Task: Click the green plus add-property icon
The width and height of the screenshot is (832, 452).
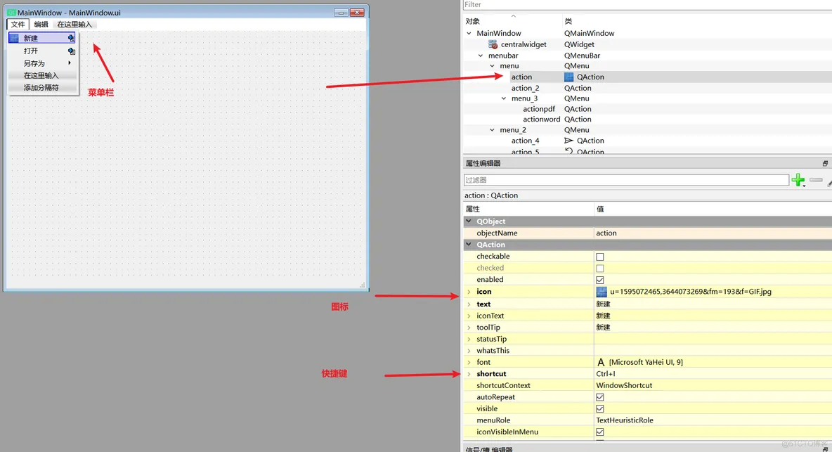Action: (x=798, y=180)
